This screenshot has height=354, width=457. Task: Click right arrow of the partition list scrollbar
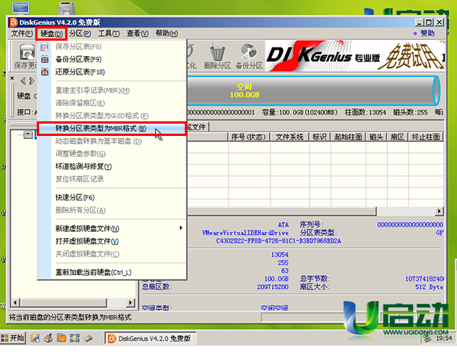coord(439,210)
